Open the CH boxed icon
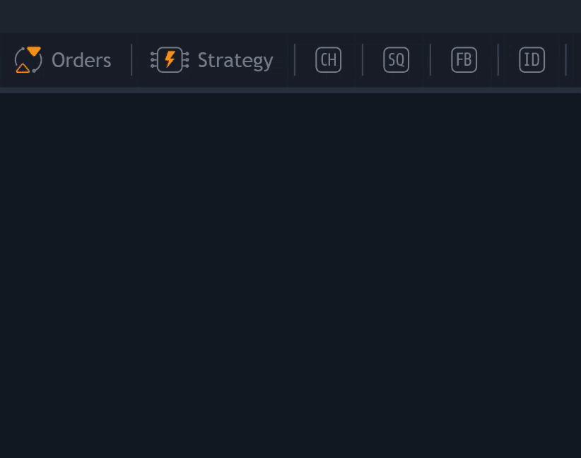581x458 pixels. 328,59
